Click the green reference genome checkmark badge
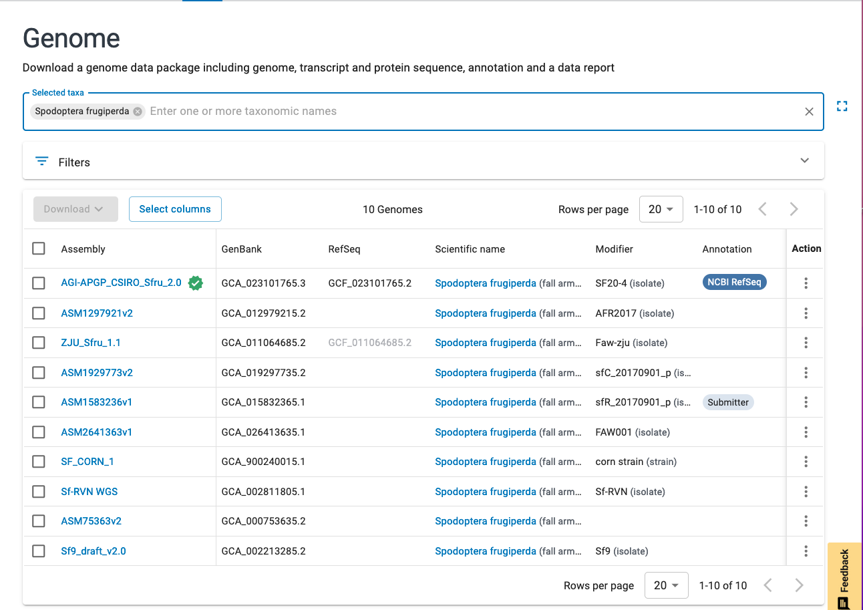Viewport: 863px width, 610px height. [x=195, y=283]
